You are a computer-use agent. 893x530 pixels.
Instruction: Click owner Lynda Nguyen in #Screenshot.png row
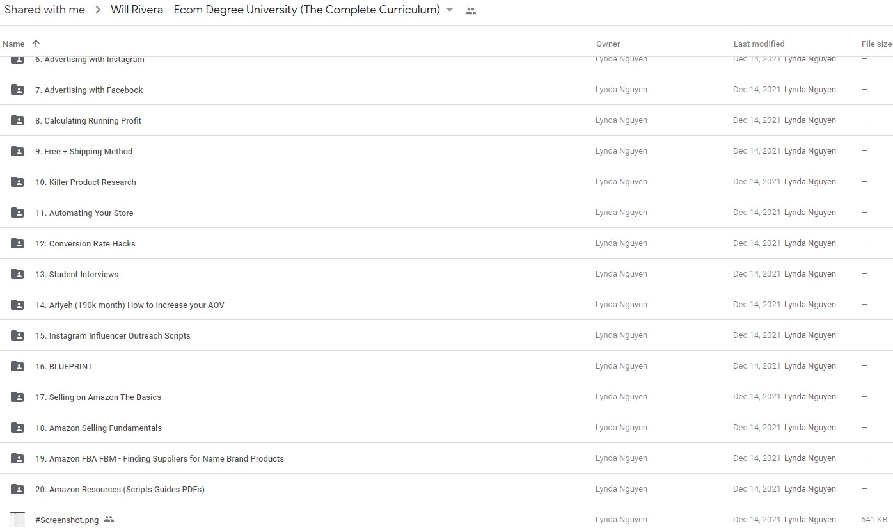click(621, 520)
